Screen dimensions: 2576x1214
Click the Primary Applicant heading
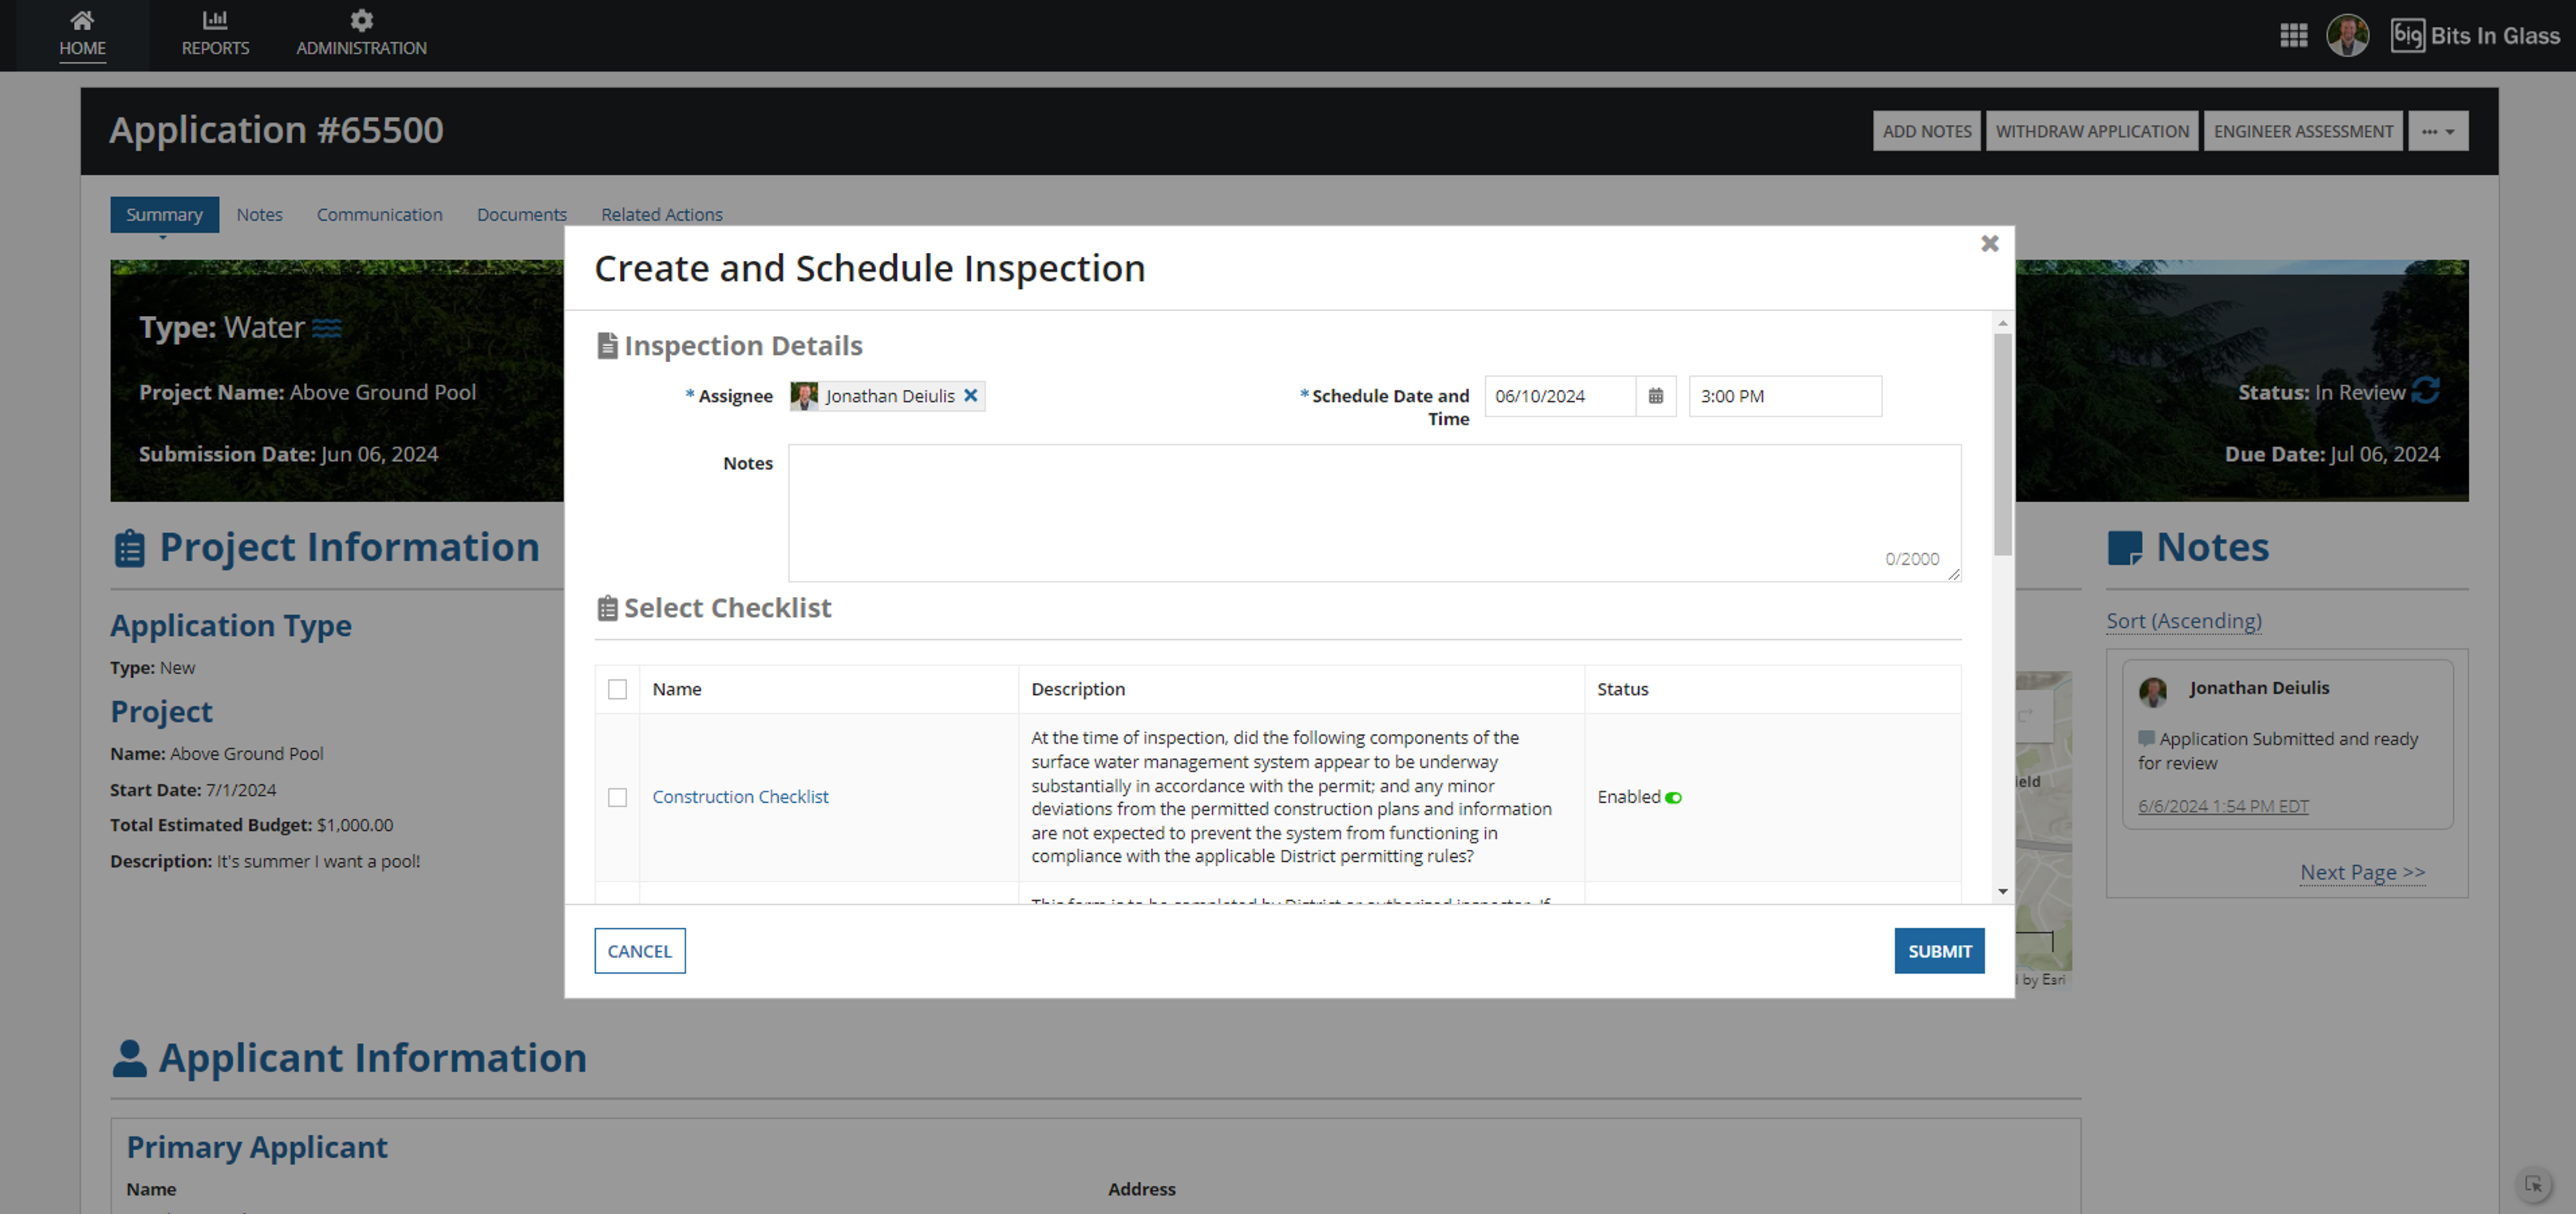(x=257, y=1147)
